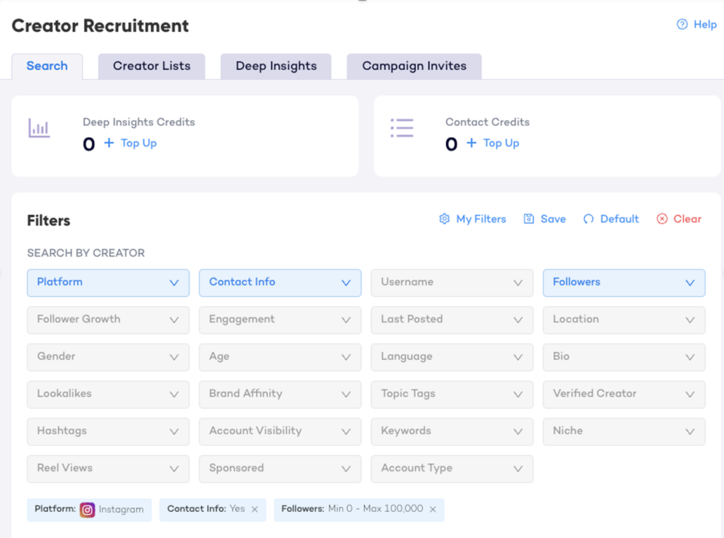Click the Deep Insights Credits label
Viewport: 724px width, 538px height.
click(x=139, y=122)
